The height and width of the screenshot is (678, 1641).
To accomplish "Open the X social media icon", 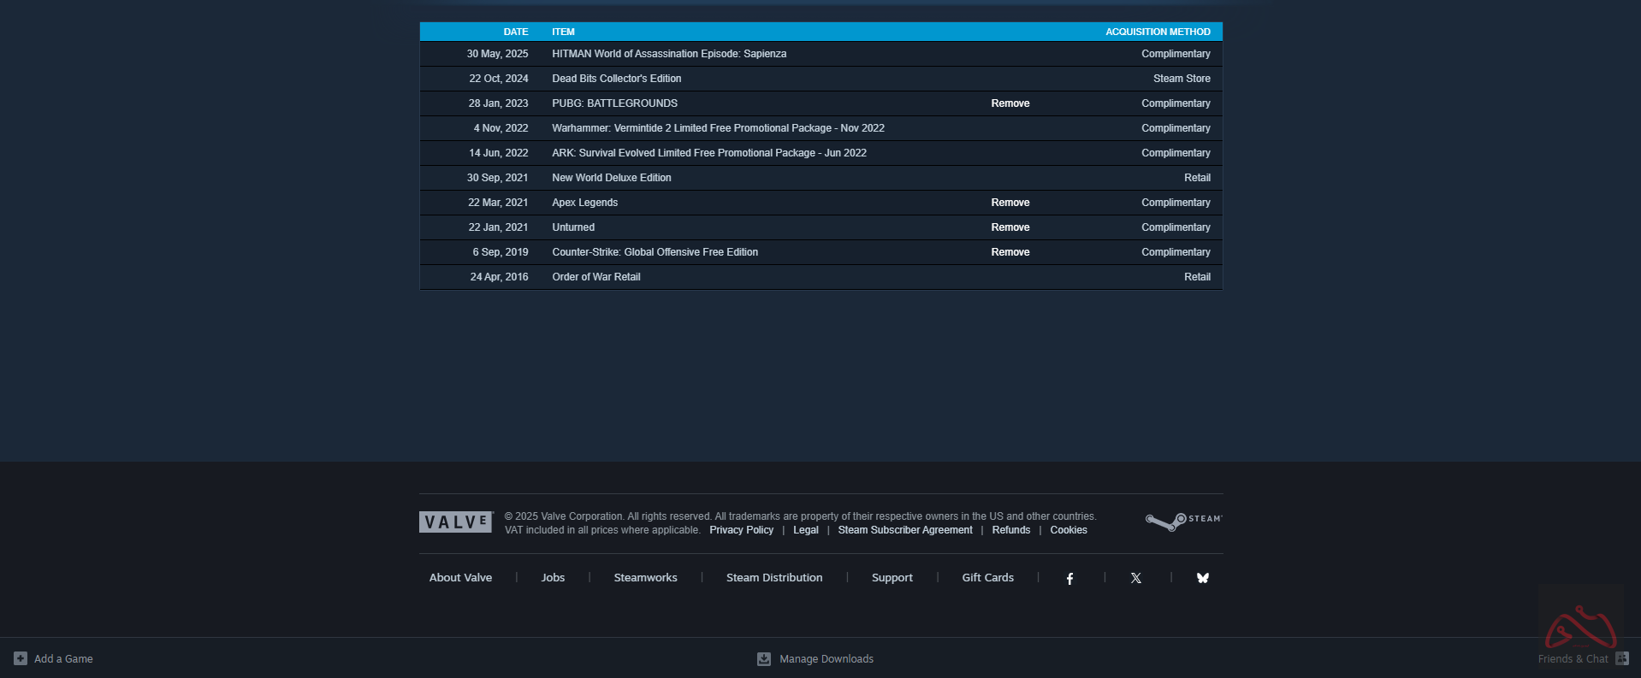I will pyautogui.click(x=1135, y=579).
